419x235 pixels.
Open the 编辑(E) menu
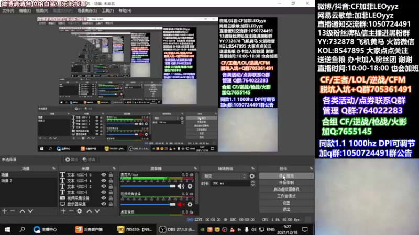coord(25,10)
